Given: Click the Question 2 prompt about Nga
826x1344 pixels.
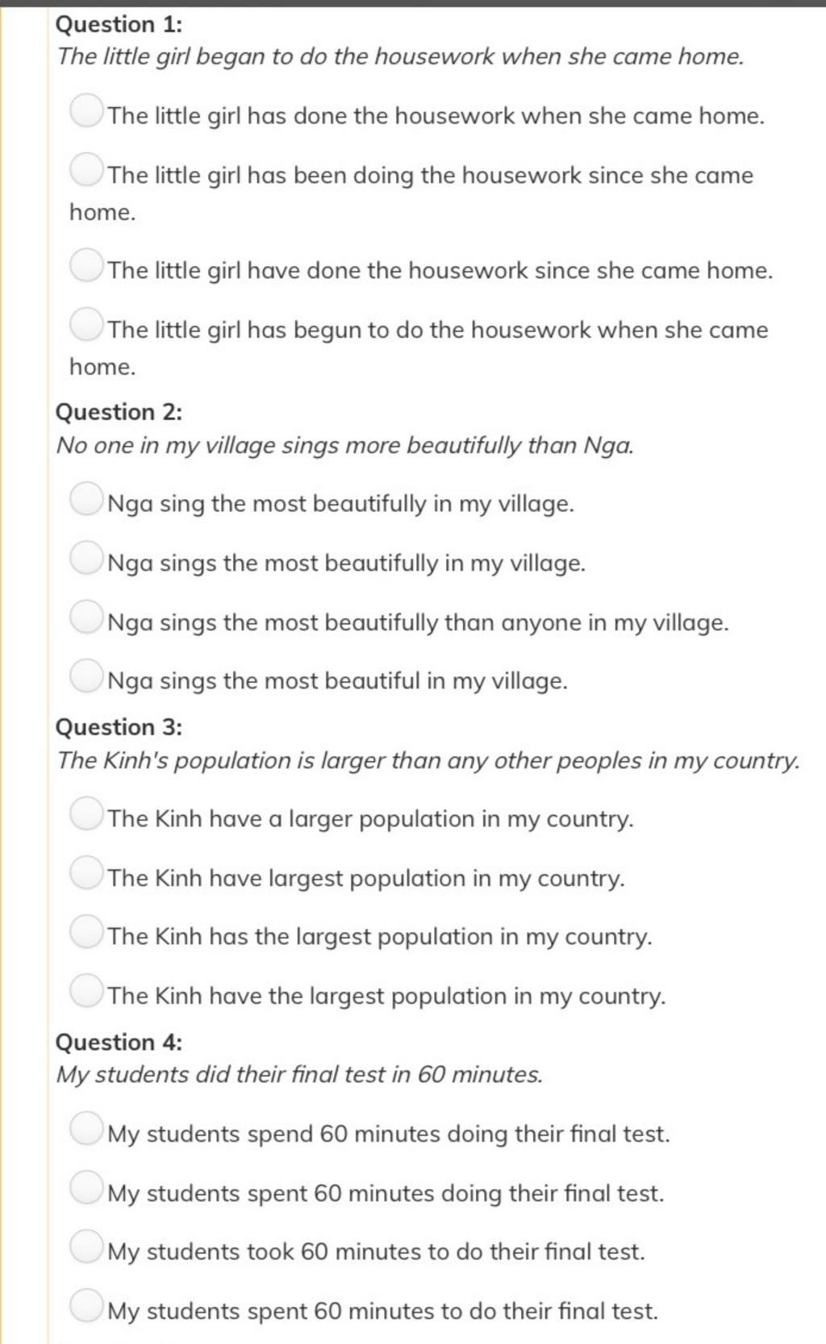Looking at the screenshot, I should (x=345, y=446).
